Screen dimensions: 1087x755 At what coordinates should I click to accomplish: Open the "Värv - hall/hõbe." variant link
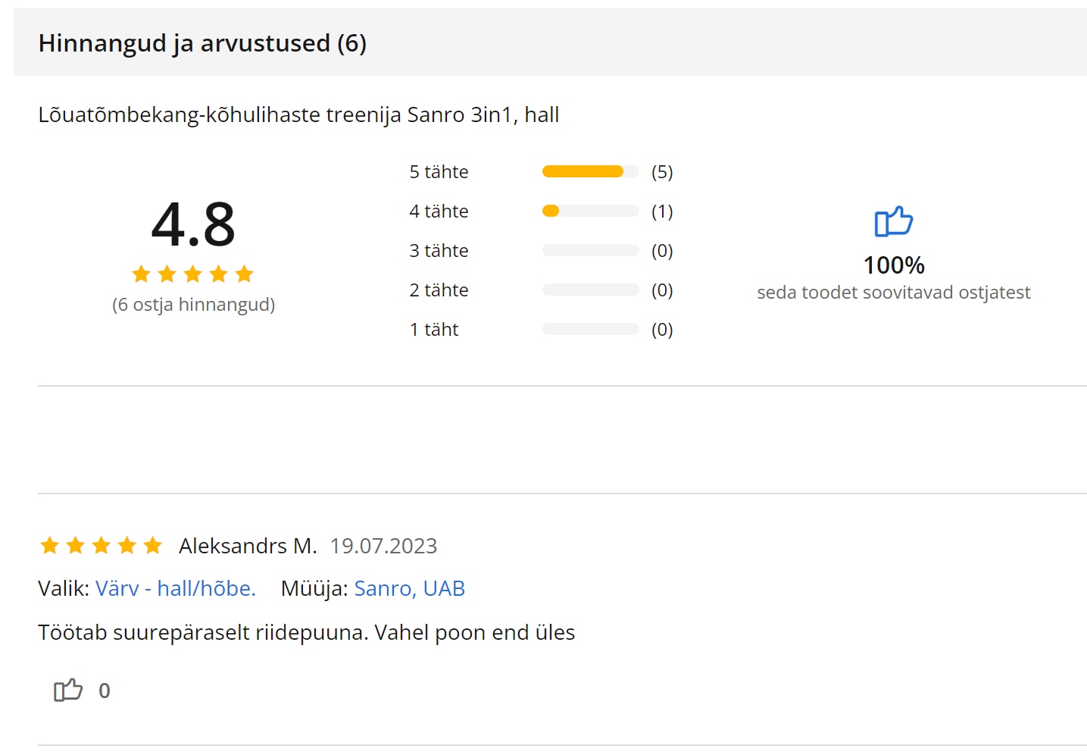click(x=176, y=588)
